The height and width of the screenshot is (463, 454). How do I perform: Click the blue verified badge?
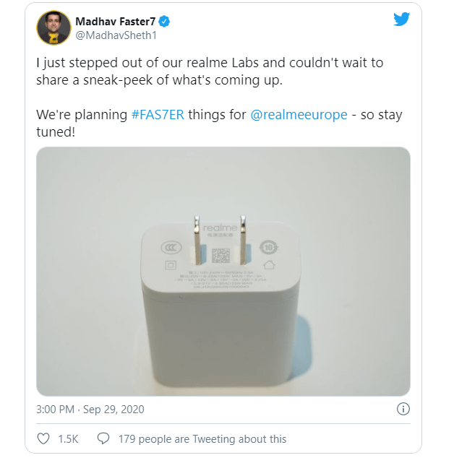coord(164,22)
